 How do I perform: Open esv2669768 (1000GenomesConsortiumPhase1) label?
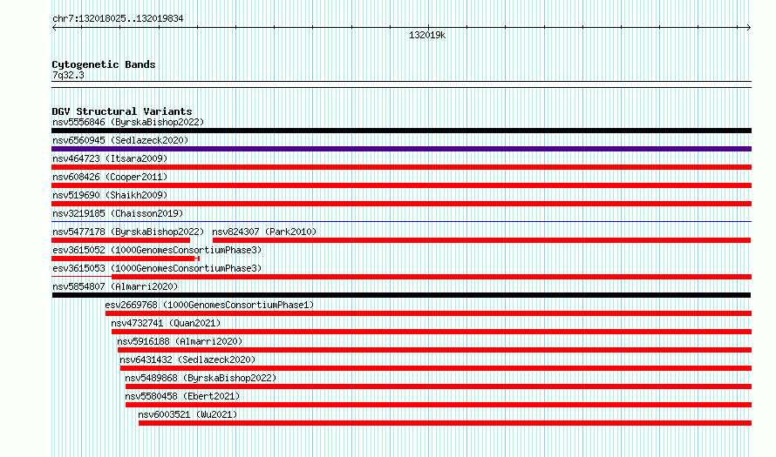(209, 305)
